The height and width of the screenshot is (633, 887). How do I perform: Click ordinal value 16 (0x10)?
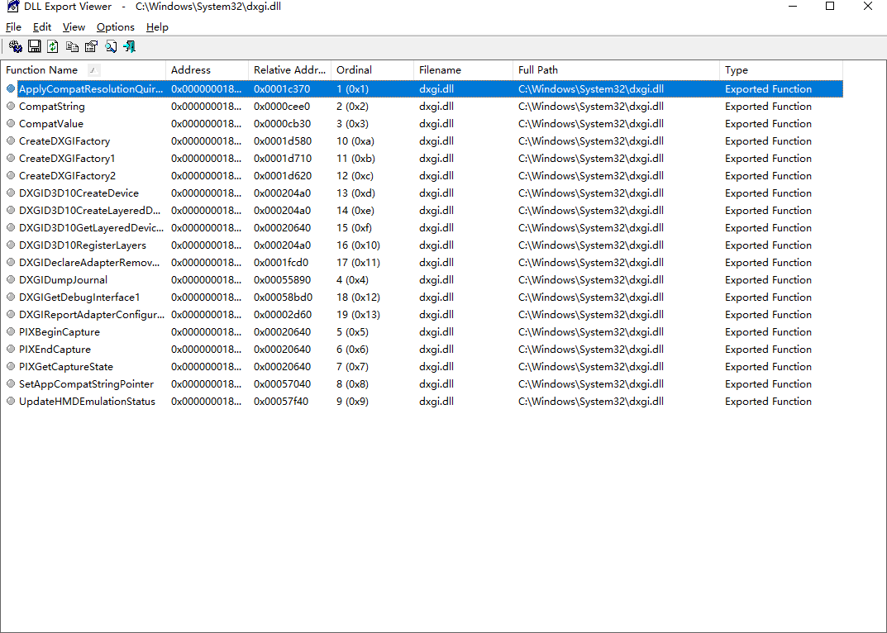click(358, 245)
